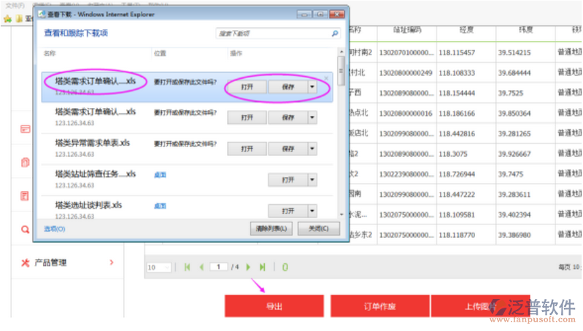Image resolution: width=583 pixels, height=331 pixels.
Task: Go to next page of table
Action: click(x=249, y=268)
